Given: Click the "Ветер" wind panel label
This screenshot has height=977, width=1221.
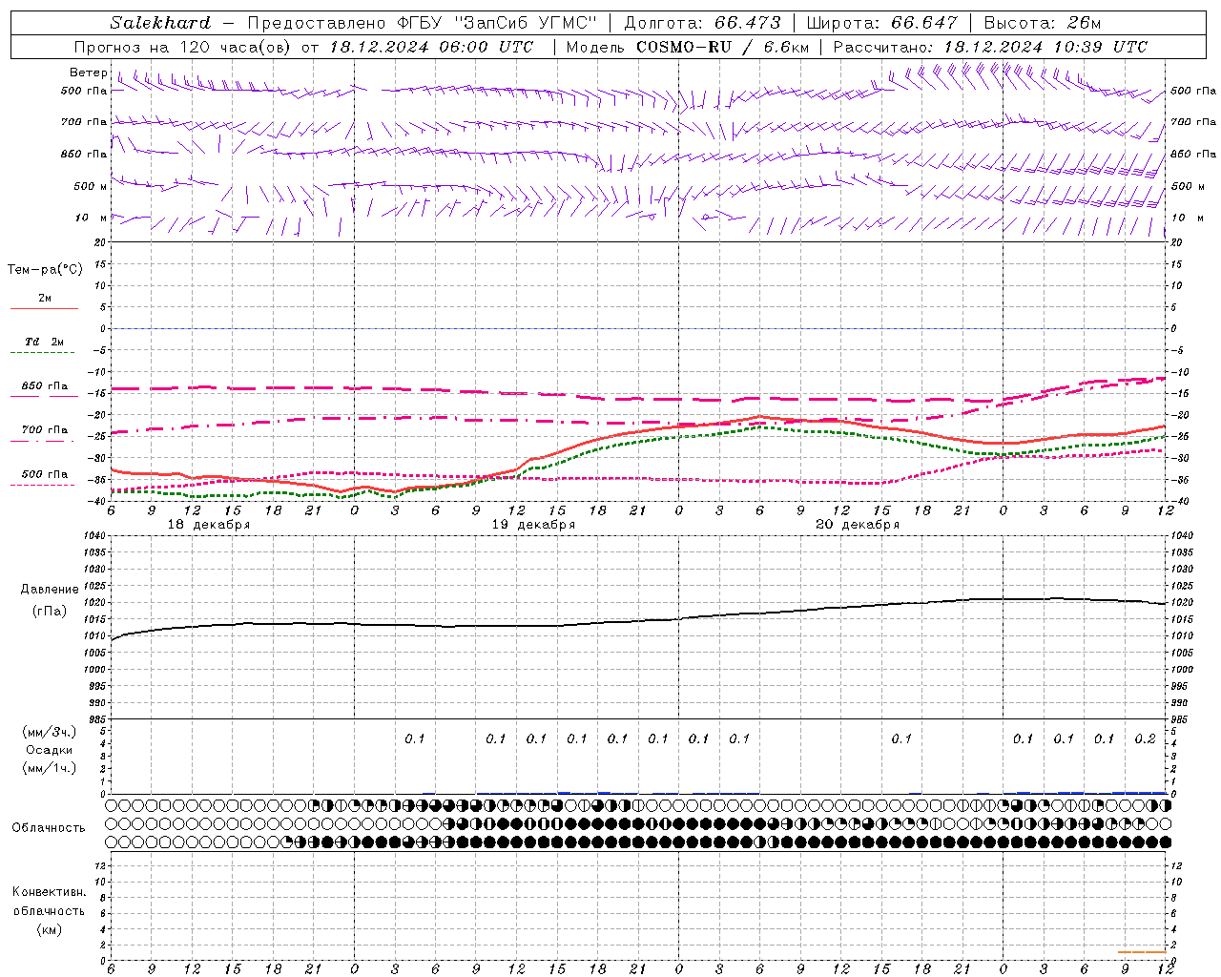Looking at the screenshot, I should 89,73.
